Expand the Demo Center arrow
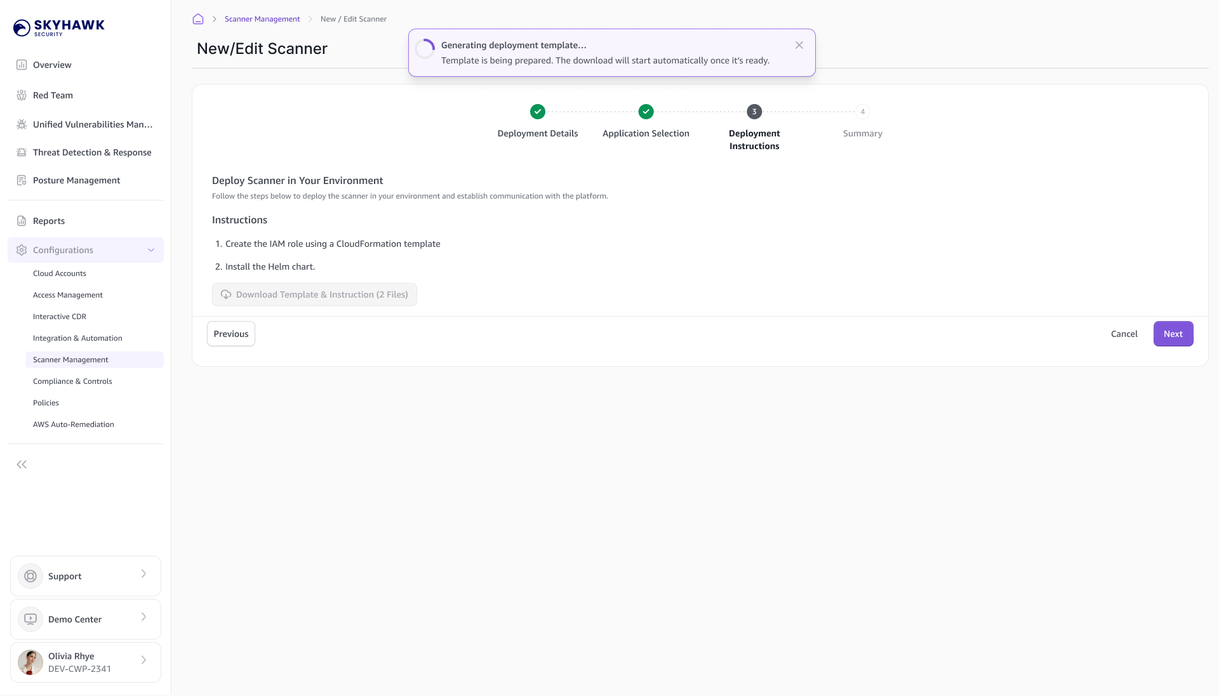1219x696 pixels. [143, 617]
